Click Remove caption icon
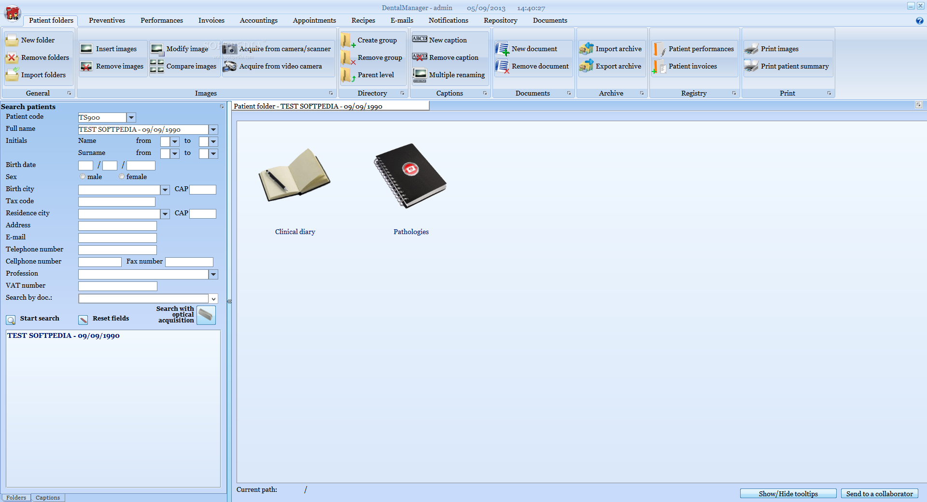The image size is (927, 502). point(420,57)
